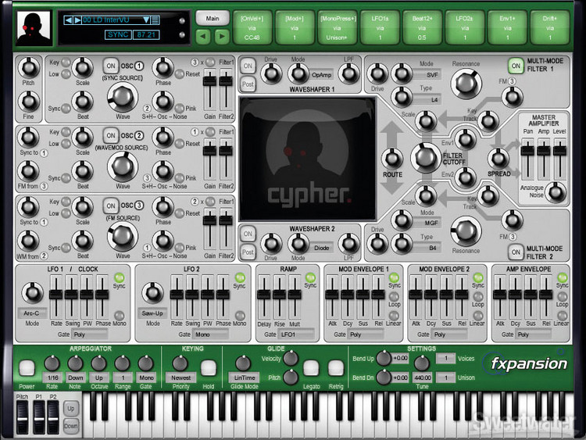Toggle OSC 2 ON button
This screenshot has height=440, width=586.
(x=111, y=135)
